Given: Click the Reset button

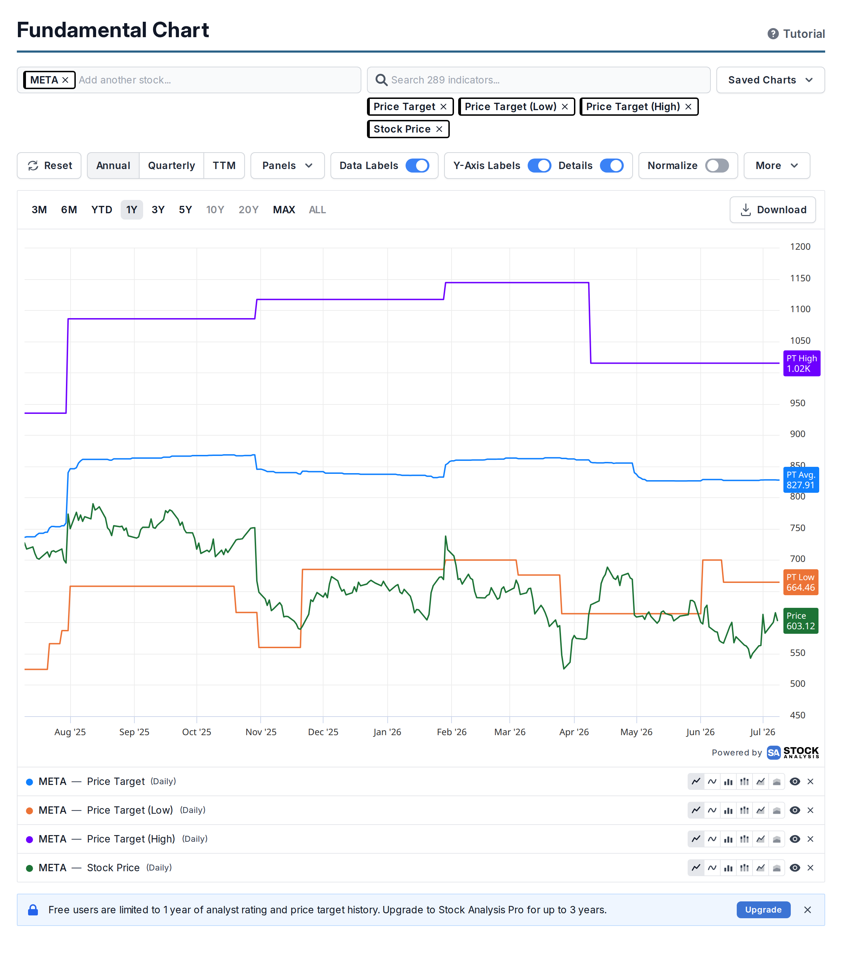Looking at the screenshot, I should (49, 165).
